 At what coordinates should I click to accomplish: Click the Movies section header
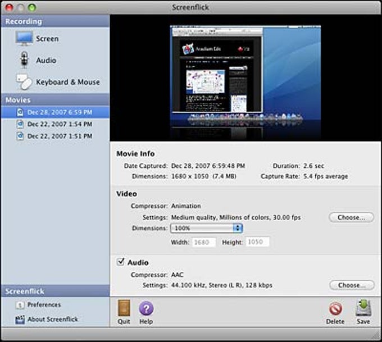pos(55,100)
